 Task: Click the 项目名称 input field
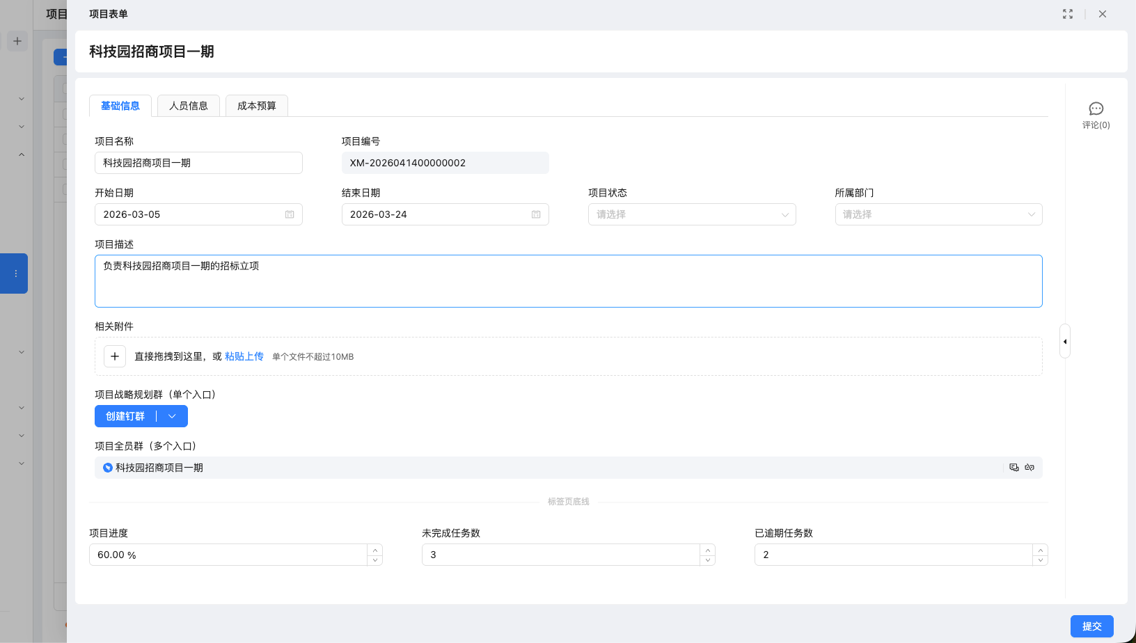[198, 163]
